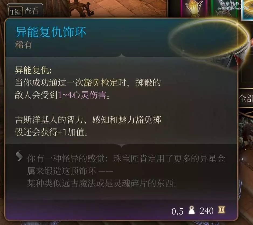The height and width of the screenshot is (225, 253).
Task: Click the lore chevron icon before description
Action: pos(19,156)
